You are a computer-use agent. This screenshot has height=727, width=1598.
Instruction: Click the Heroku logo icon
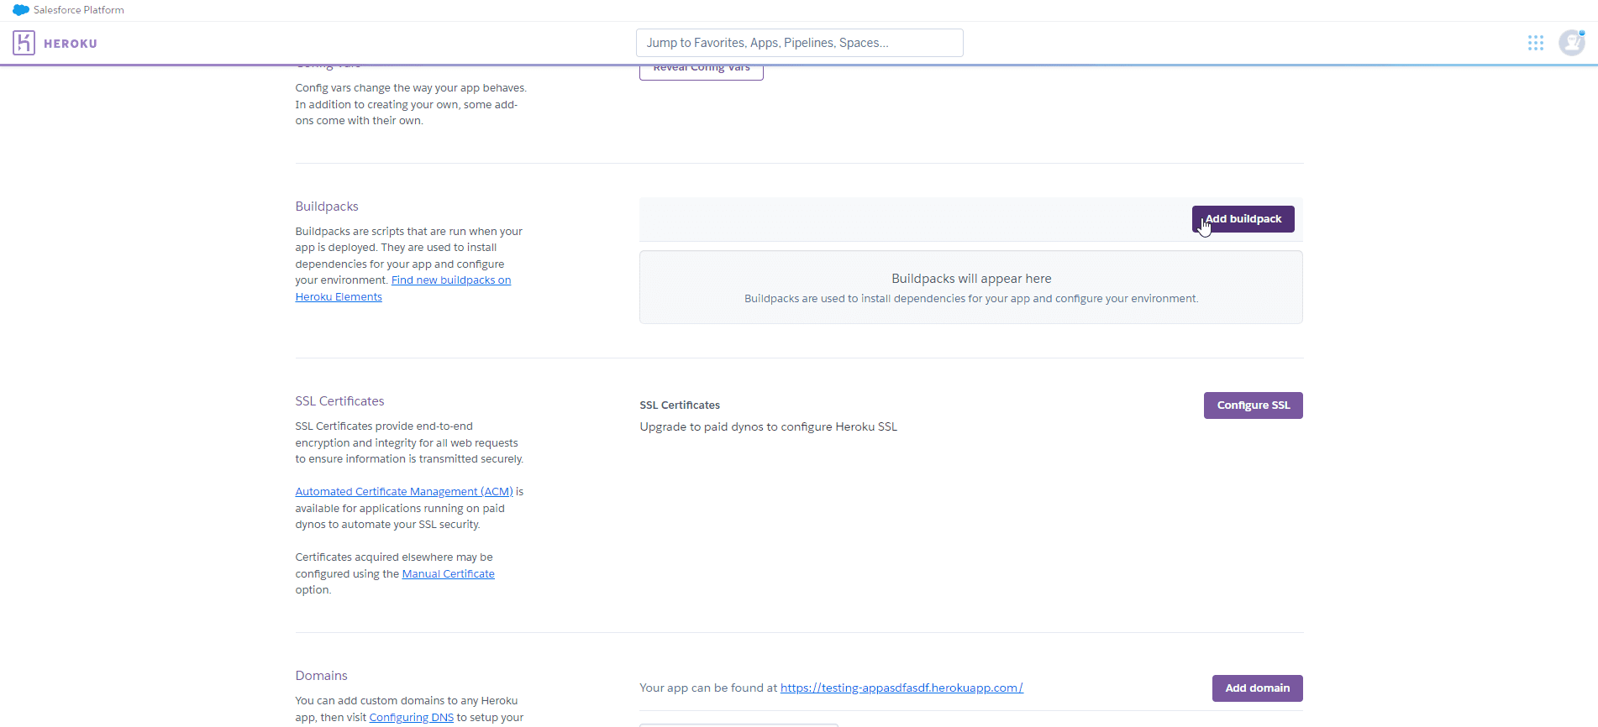point(24,43)
